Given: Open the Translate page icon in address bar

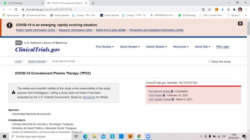Looking at the screenshot, I should click(x=203, y=9).
